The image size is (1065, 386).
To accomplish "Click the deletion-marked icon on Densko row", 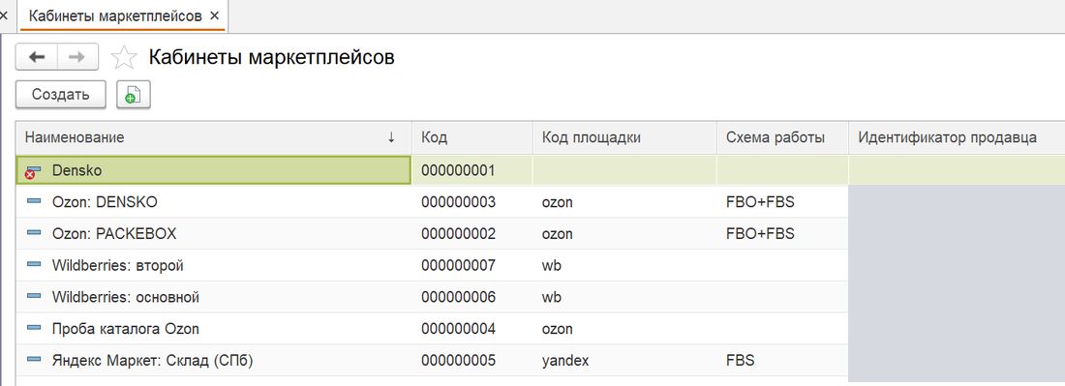I will (x=33, y=171).
